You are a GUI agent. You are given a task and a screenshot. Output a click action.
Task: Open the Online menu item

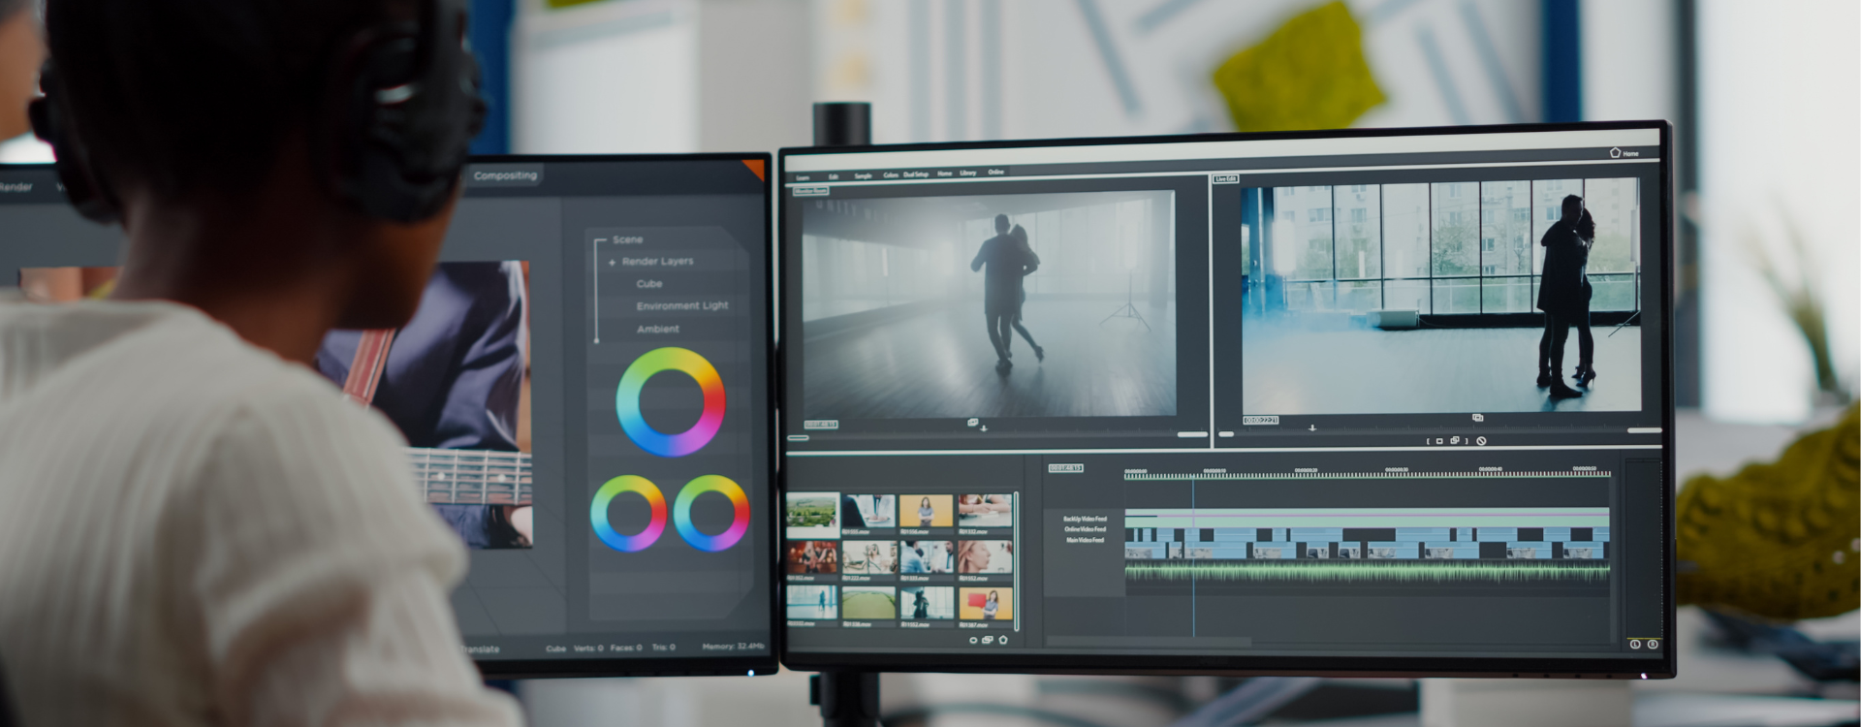point(995,172)
